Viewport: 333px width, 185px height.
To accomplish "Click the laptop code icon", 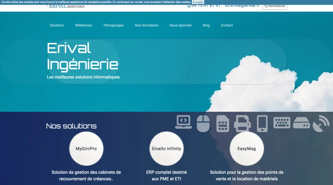I will click(x=183, y=122).
